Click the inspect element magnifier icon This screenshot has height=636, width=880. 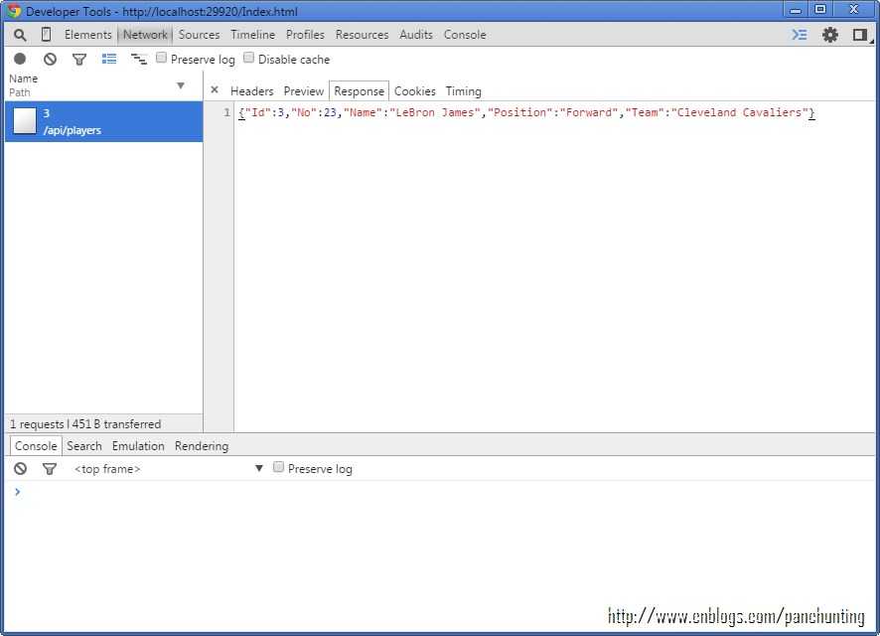pos(20,35)
